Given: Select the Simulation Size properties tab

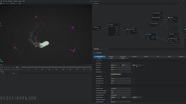Looking at the screenshot, I should 99,57.
